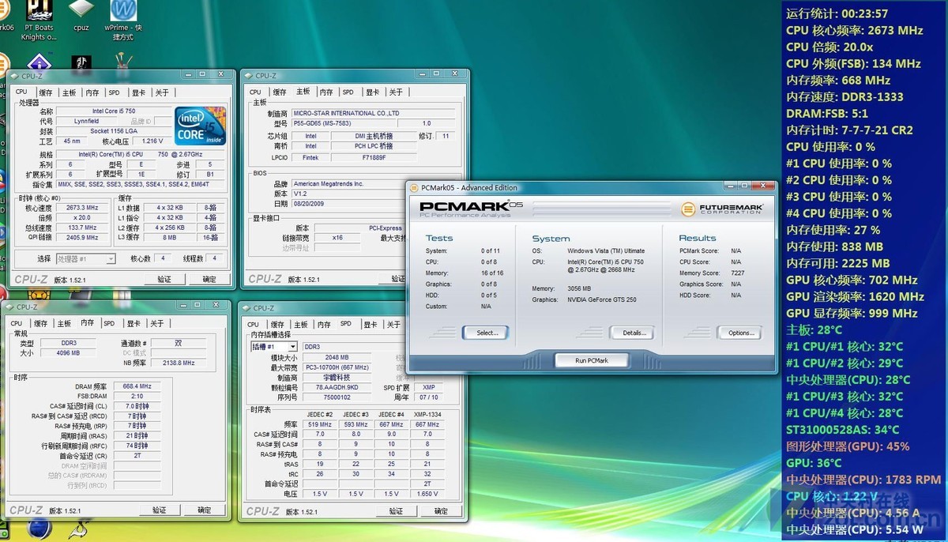Switch to 缓存 tab in CPU-Z processor window
Screen dimensions: 948x542
coord(46,92)
